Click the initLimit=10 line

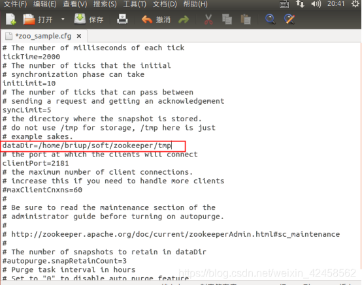[x=29, y=83]
